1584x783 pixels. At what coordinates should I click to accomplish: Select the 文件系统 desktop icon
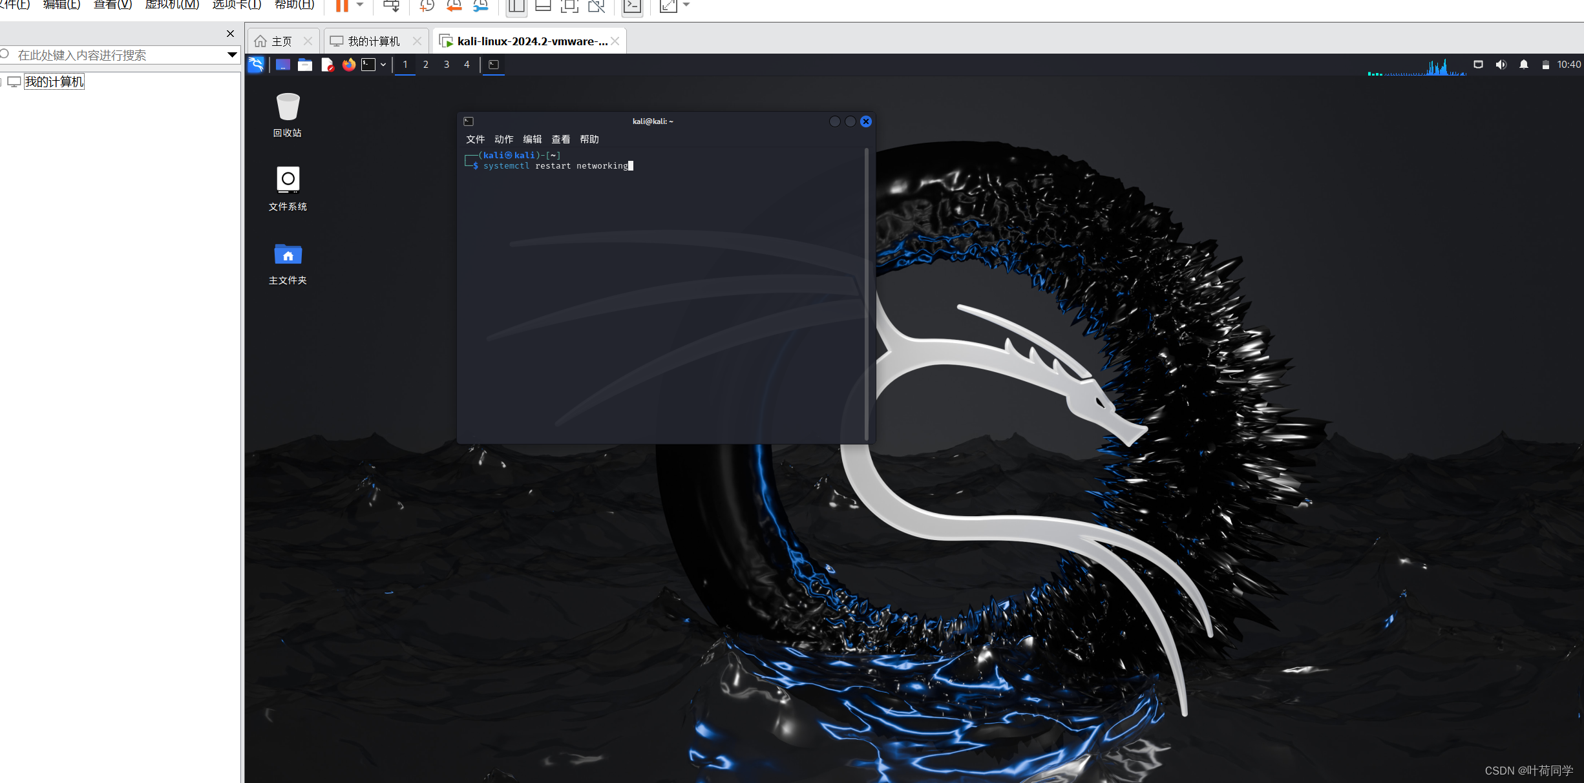(x=288, y=189)
